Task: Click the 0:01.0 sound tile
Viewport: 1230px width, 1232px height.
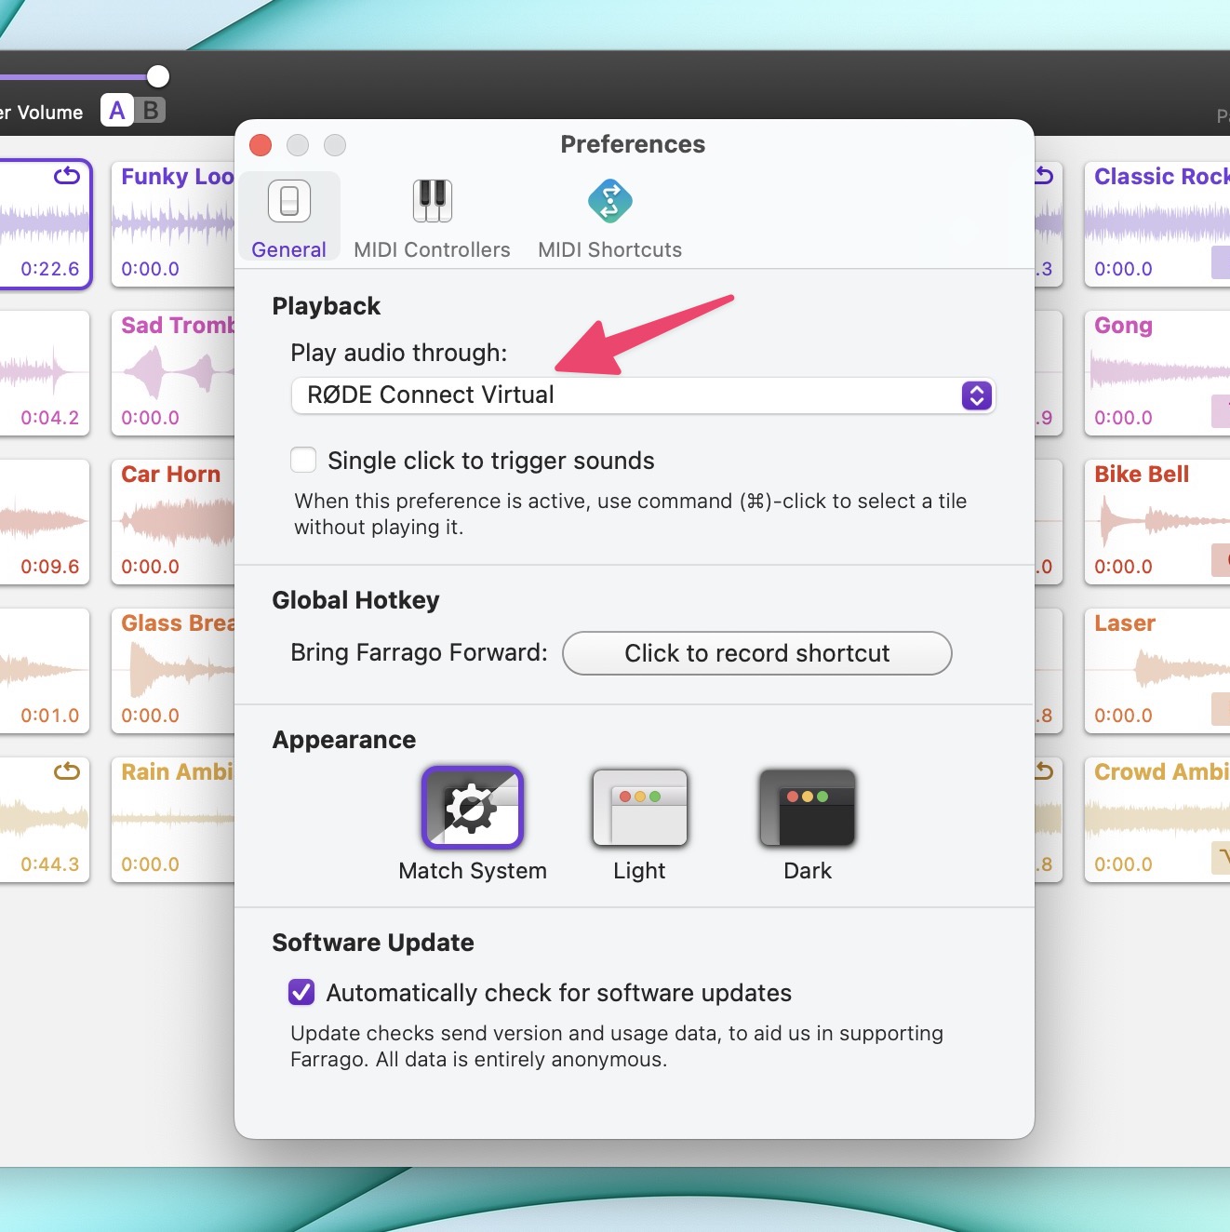Action: (x=45, y=670)
